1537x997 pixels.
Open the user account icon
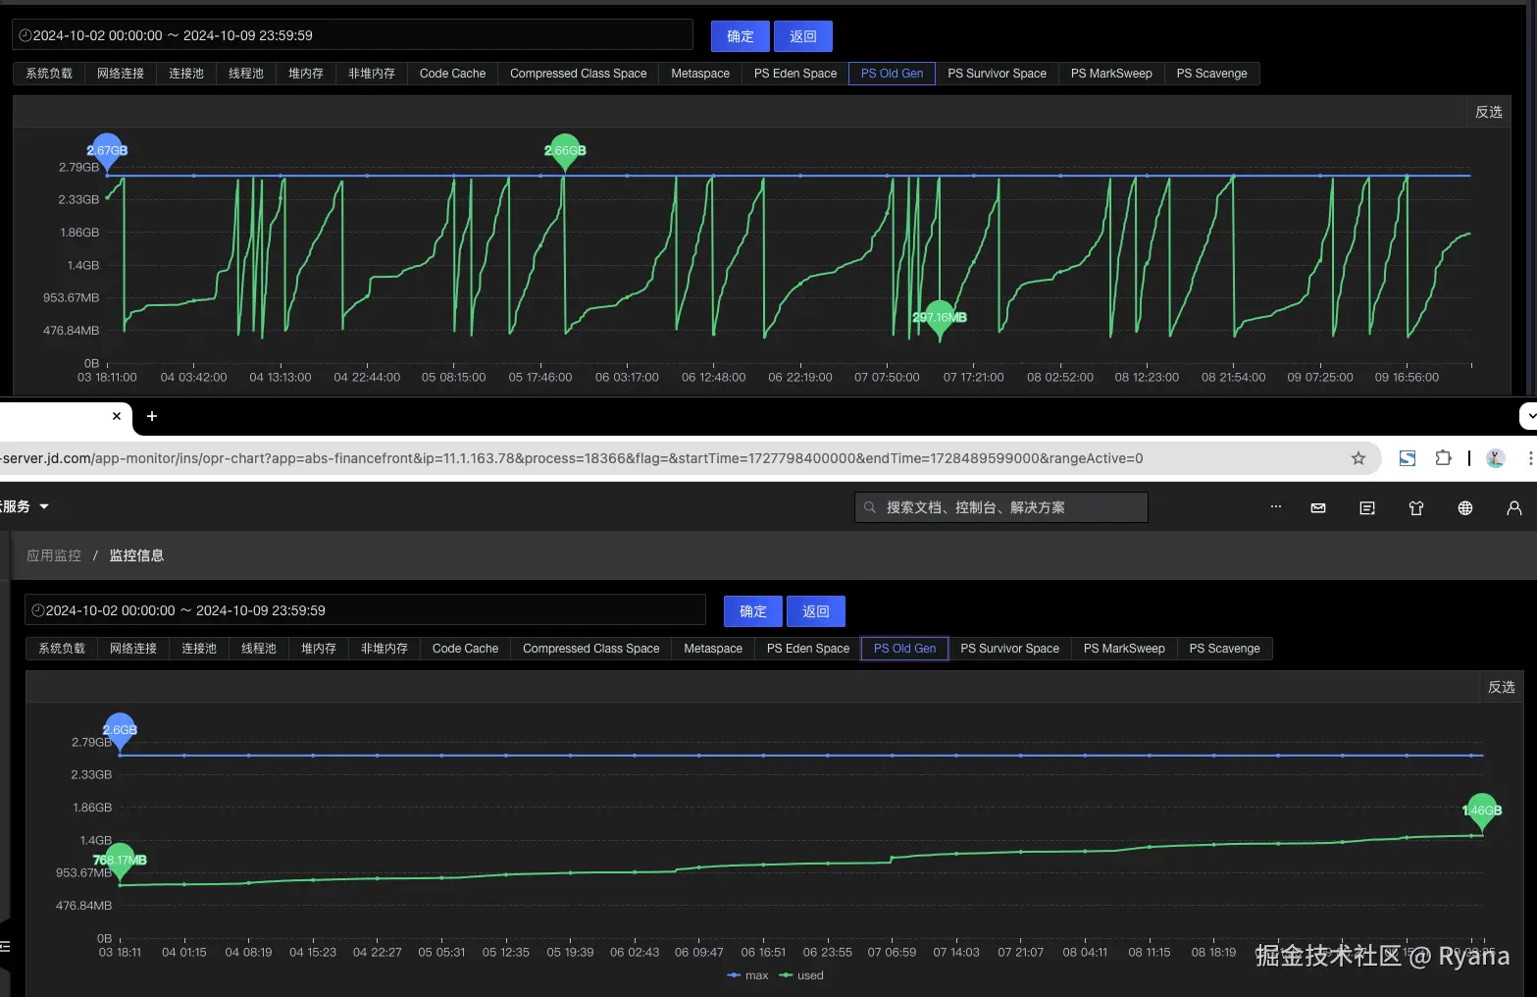tap(1514, 507)
